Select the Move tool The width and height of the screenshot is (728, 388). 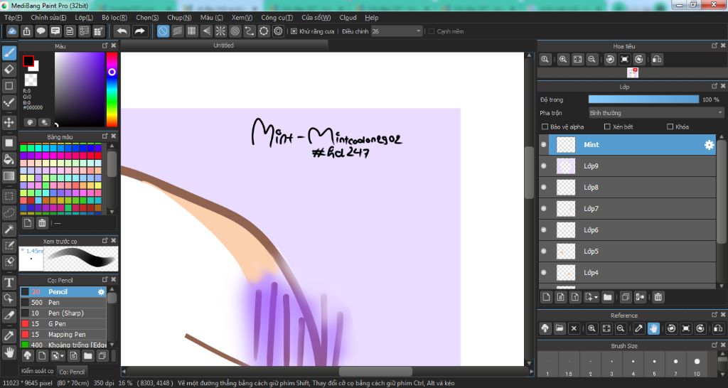9,122
